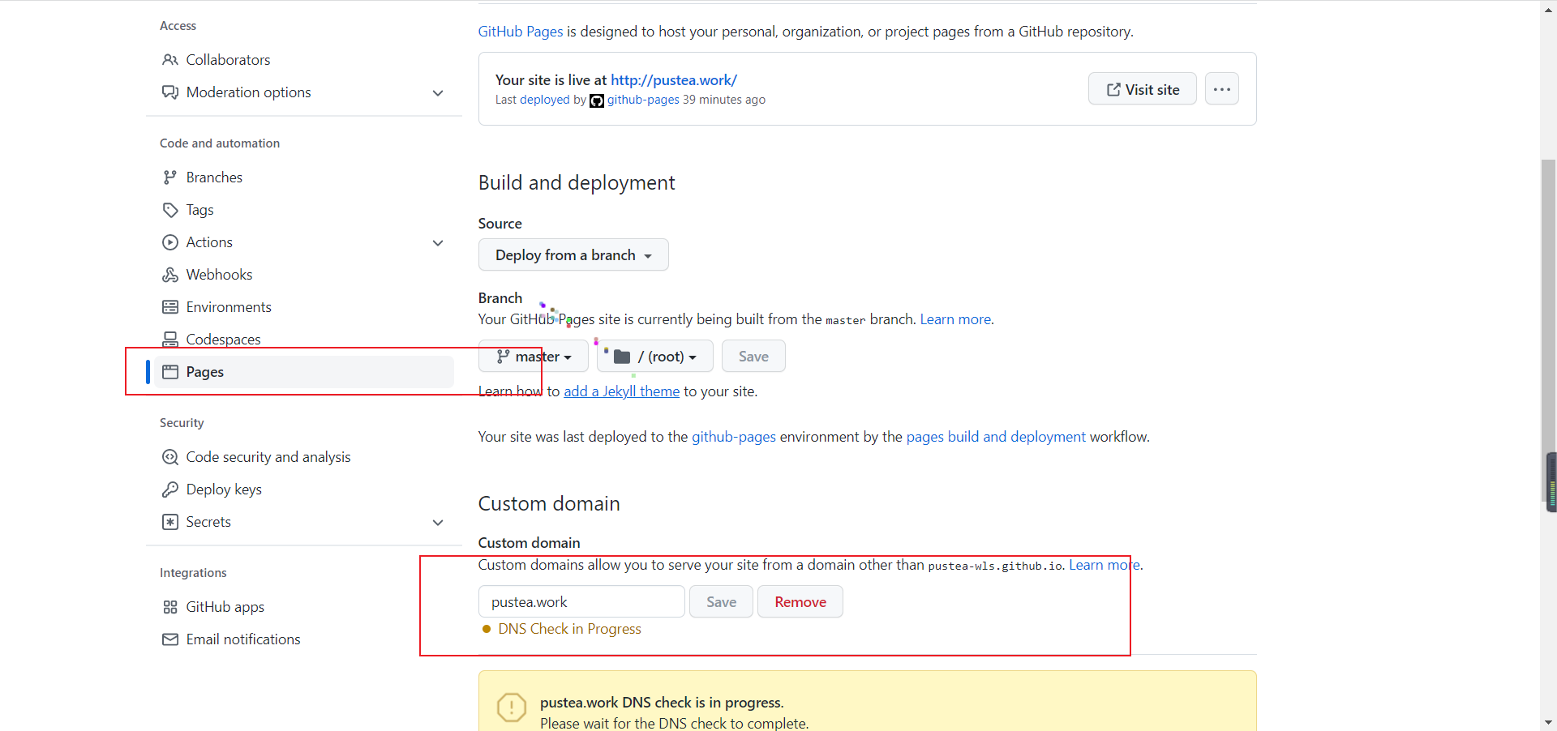The image size is (1557, 731).
Task: Click the Branches git-branch icon
Action: [169, 177]
